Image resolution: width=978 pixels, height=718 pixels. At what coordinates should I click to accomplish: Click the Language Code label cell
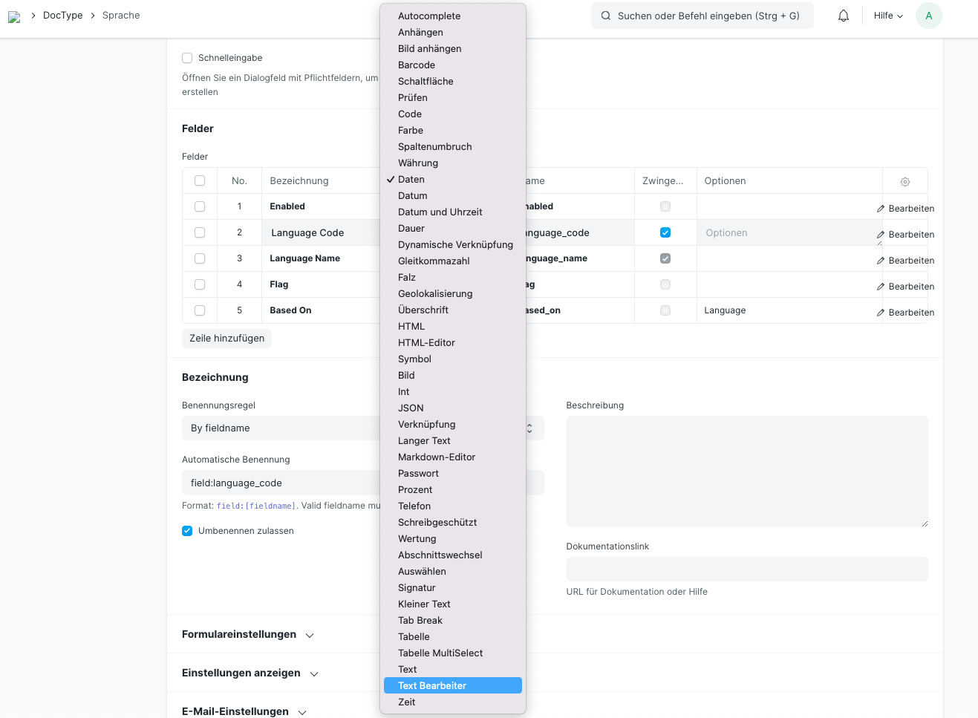321,232
